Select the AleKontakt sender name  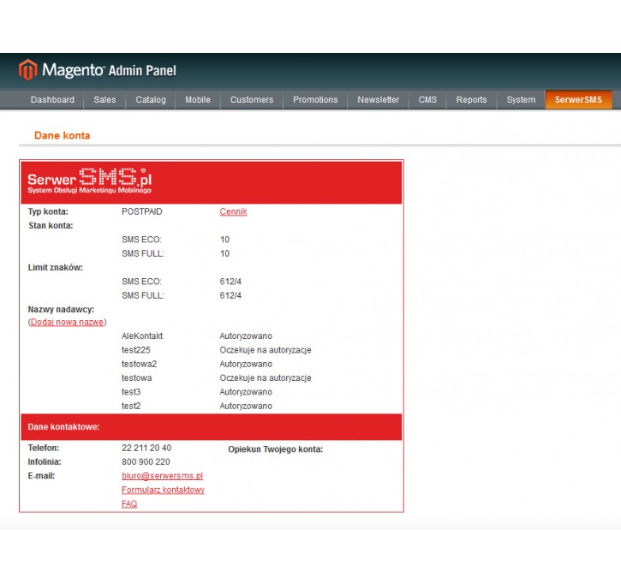[142, 336]
